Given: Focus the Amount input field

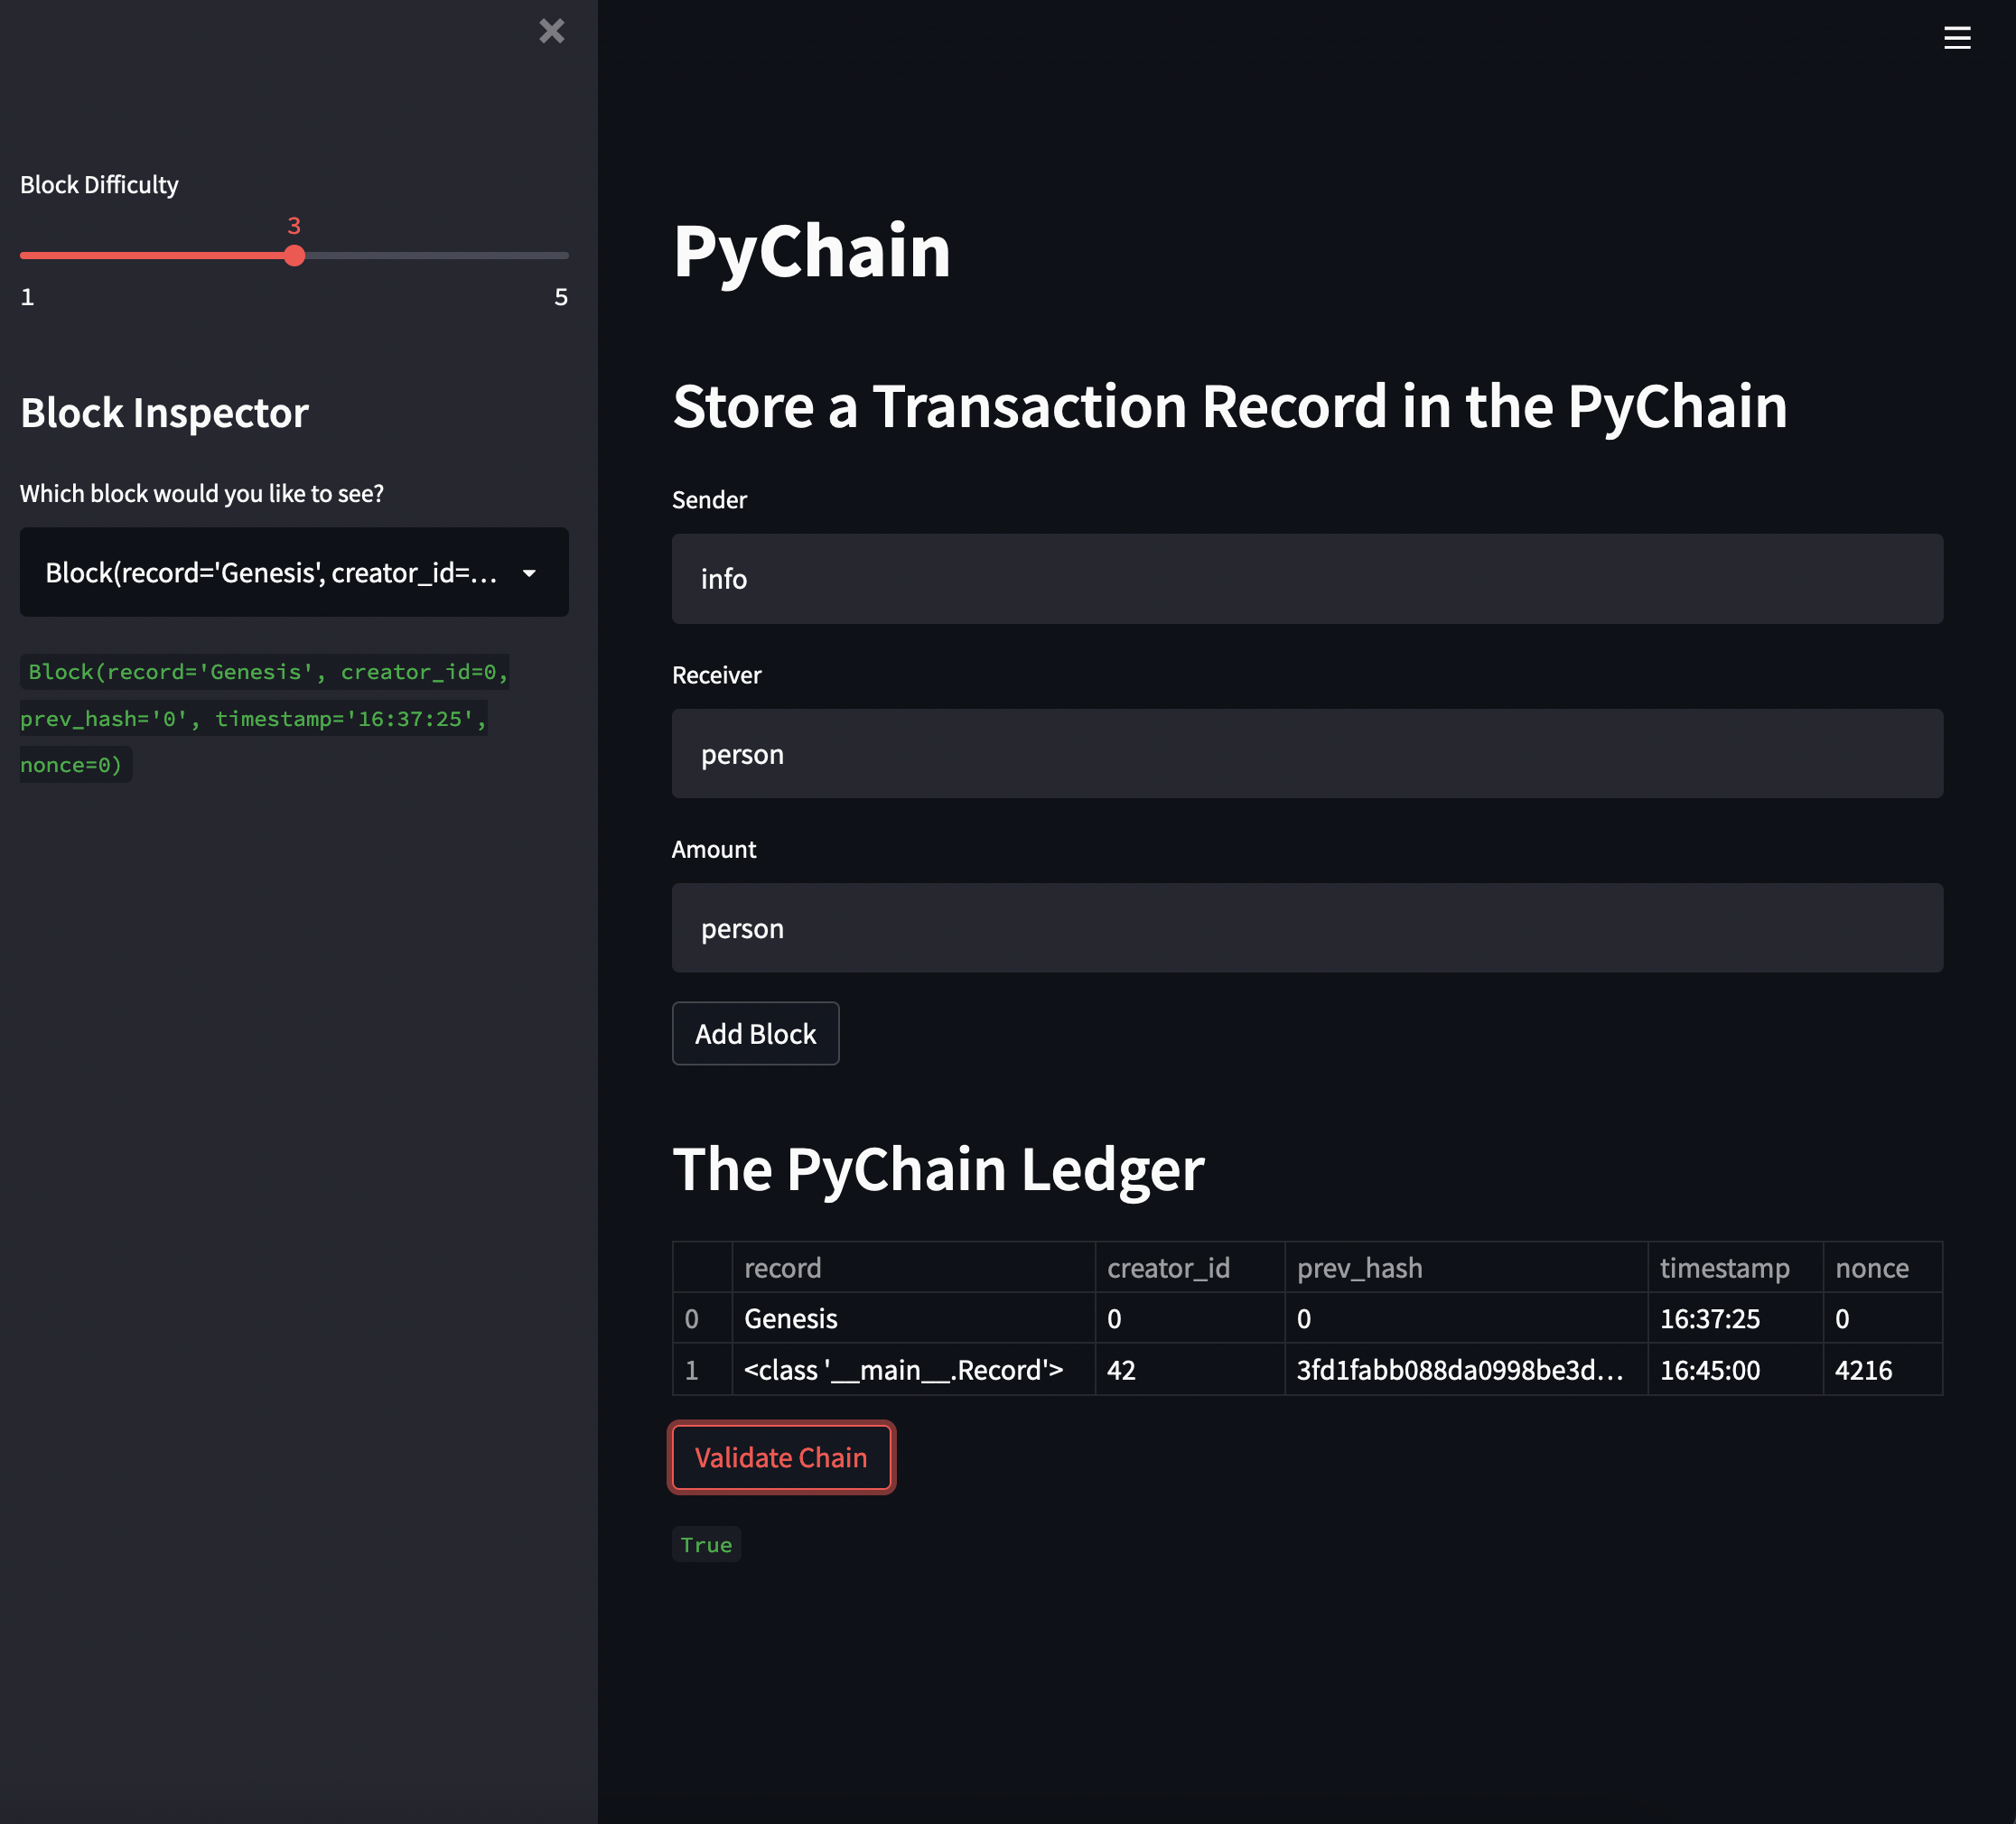Looking at the screenshot, I should (x=1307, y=927).
